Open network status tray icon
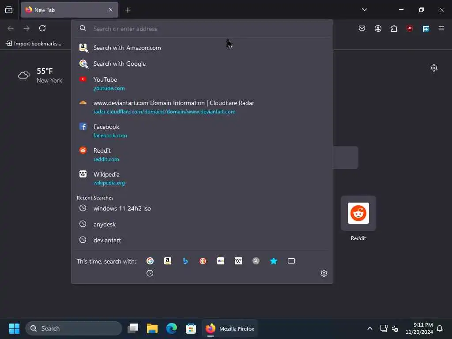The image size is (452, 339). (384, 328)
